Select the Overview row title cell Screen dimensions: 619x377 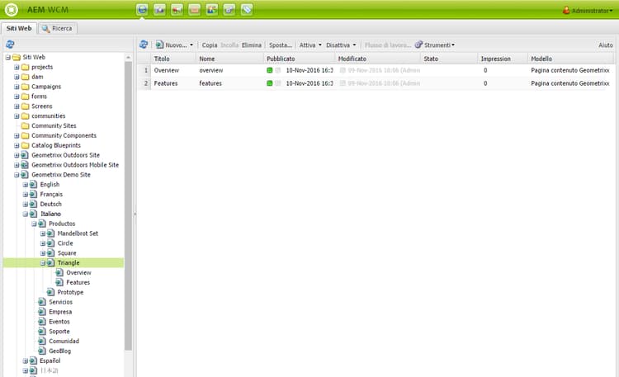click(166, 70)
